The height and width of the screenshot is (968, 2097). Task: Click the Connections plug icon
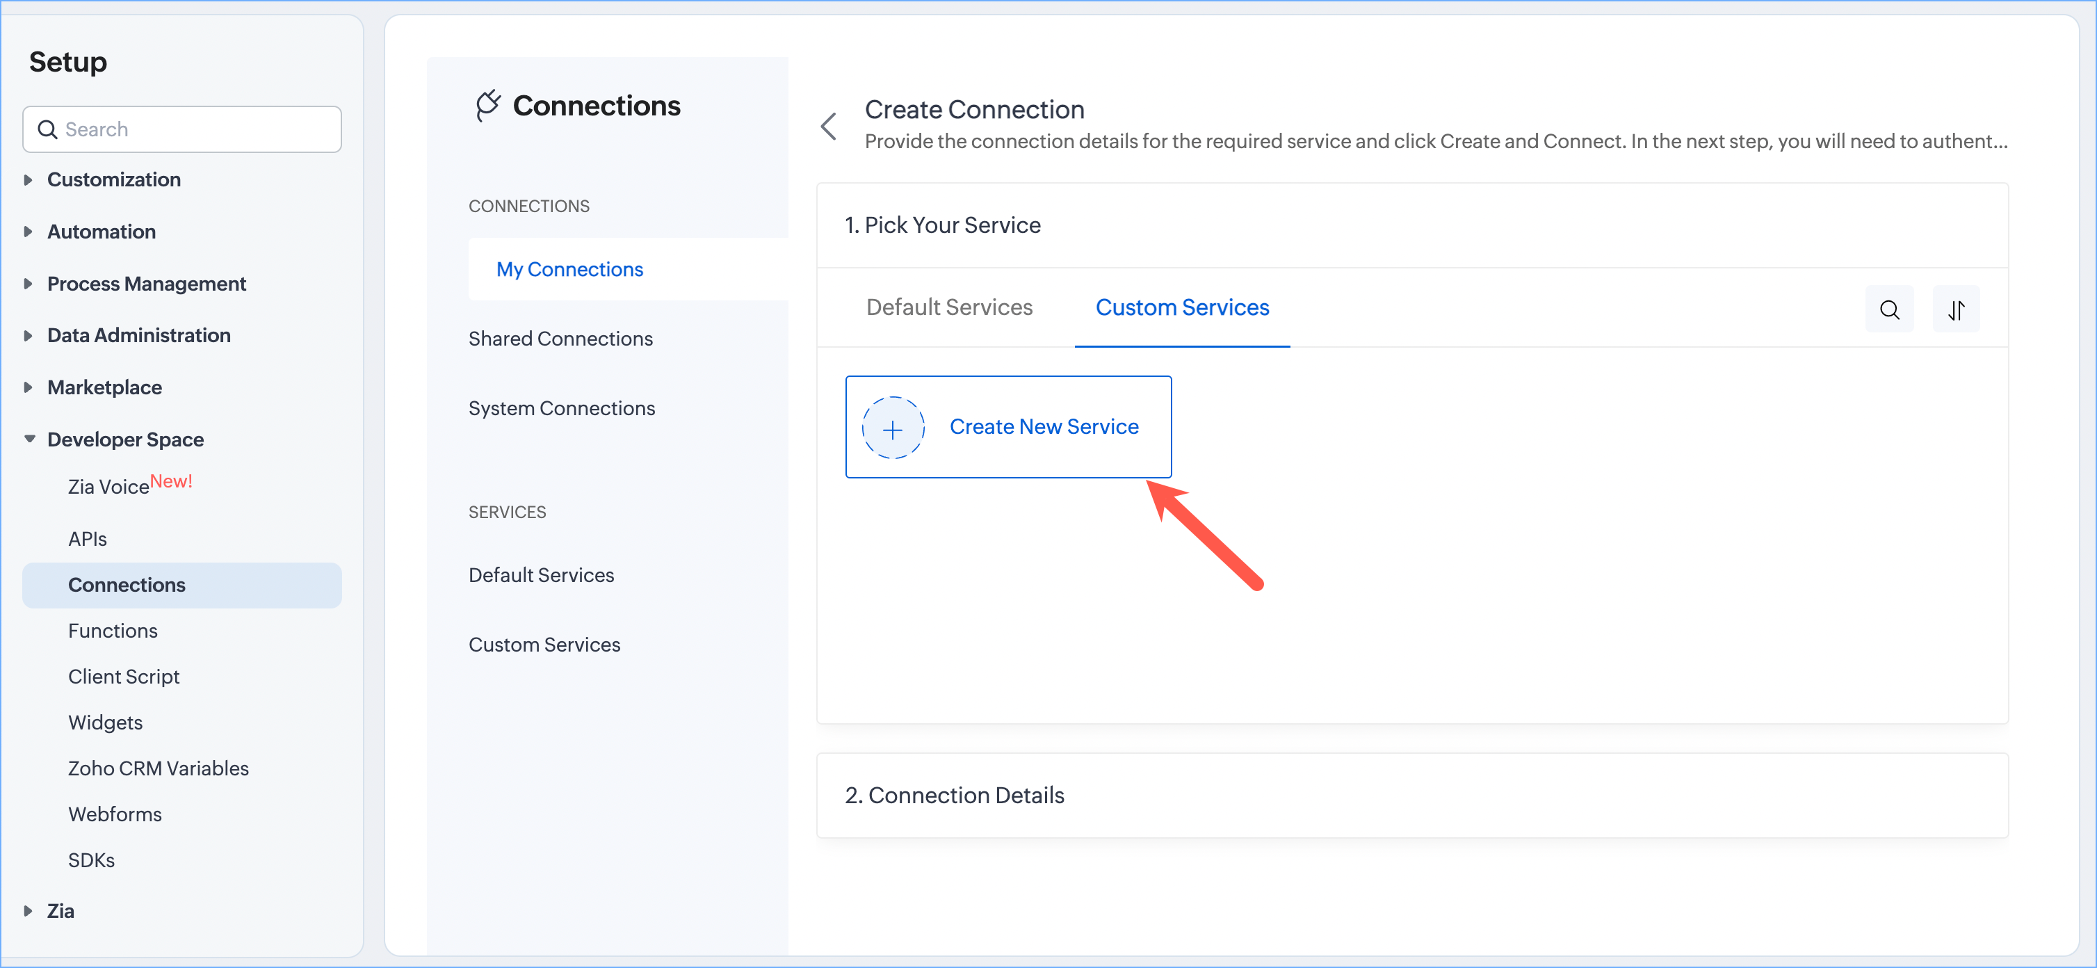(487, 106)
